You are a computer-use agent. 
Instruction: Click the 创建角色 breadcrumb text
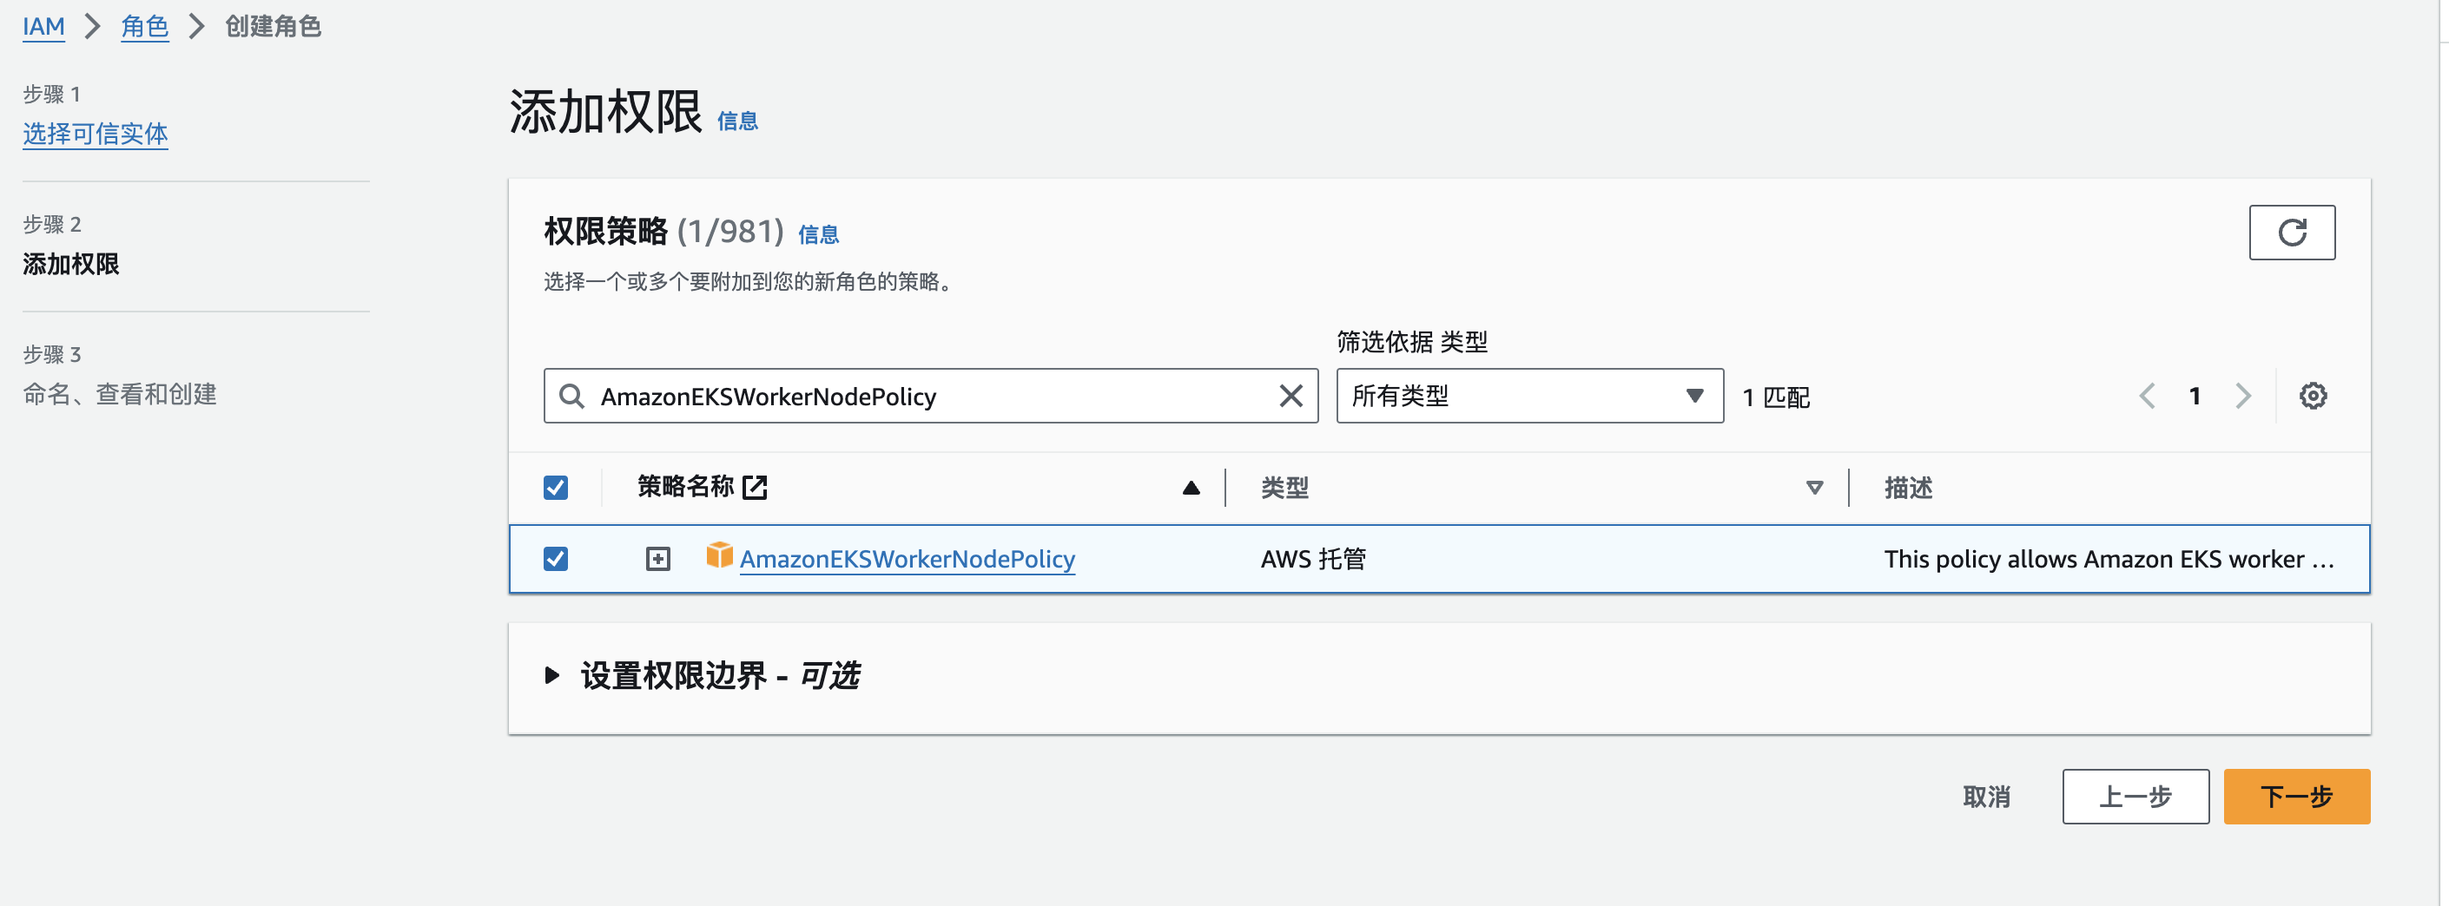[273, 27]
